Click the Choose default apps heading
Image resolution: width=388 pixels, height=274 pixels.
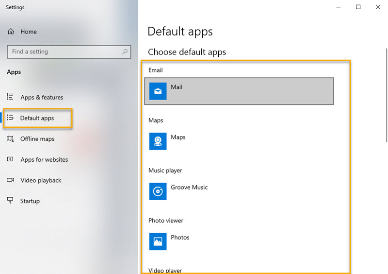(x=187, y=52)
